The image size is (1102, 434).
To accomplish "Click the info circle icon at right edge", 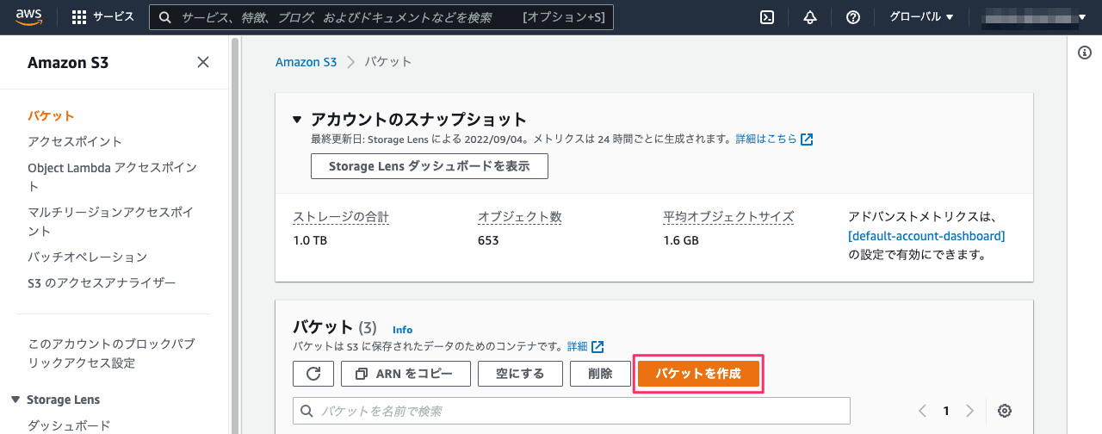I will tap(1085, 53).
